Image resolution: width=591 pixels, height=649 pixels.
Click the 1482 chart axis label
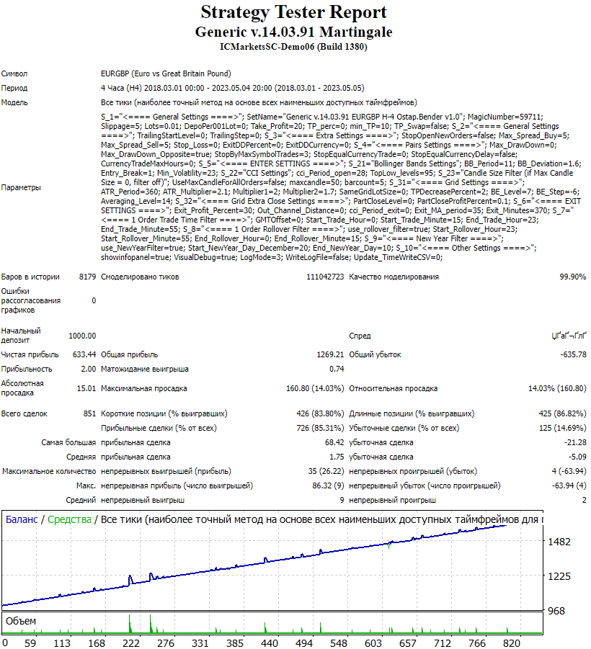pos(559,542)
